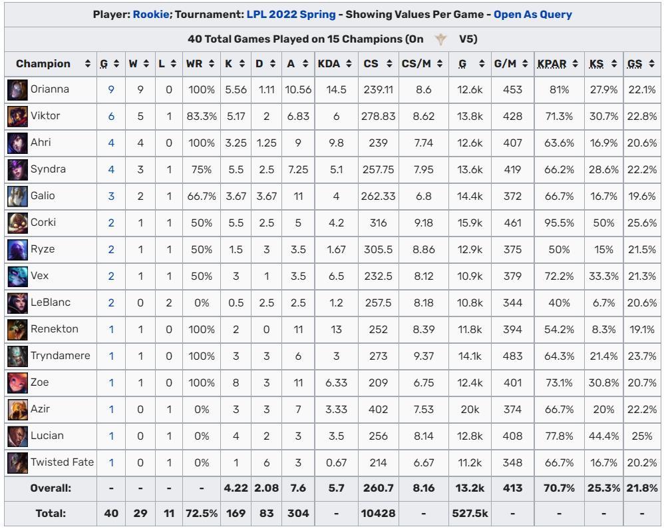Click the Viktor champion portrait
664x529 pixels.
(x=17, y=116)
